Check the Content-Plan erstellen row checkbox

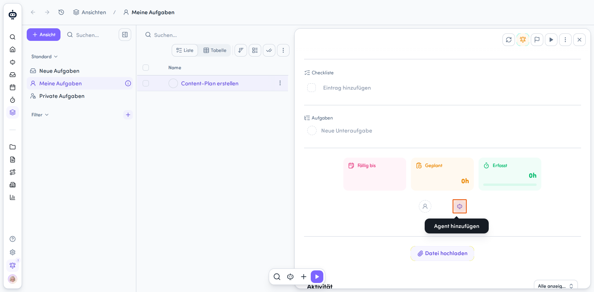pos(146,83)
